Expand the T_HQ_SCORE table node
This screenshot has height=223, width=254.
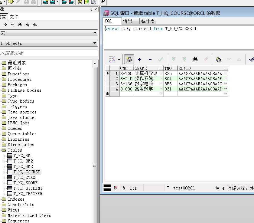point(4,183)
